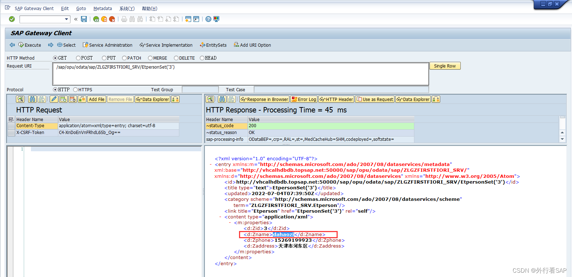
Task: Open the SAP Gateway Client menu
Action: [x=34, y=9]
